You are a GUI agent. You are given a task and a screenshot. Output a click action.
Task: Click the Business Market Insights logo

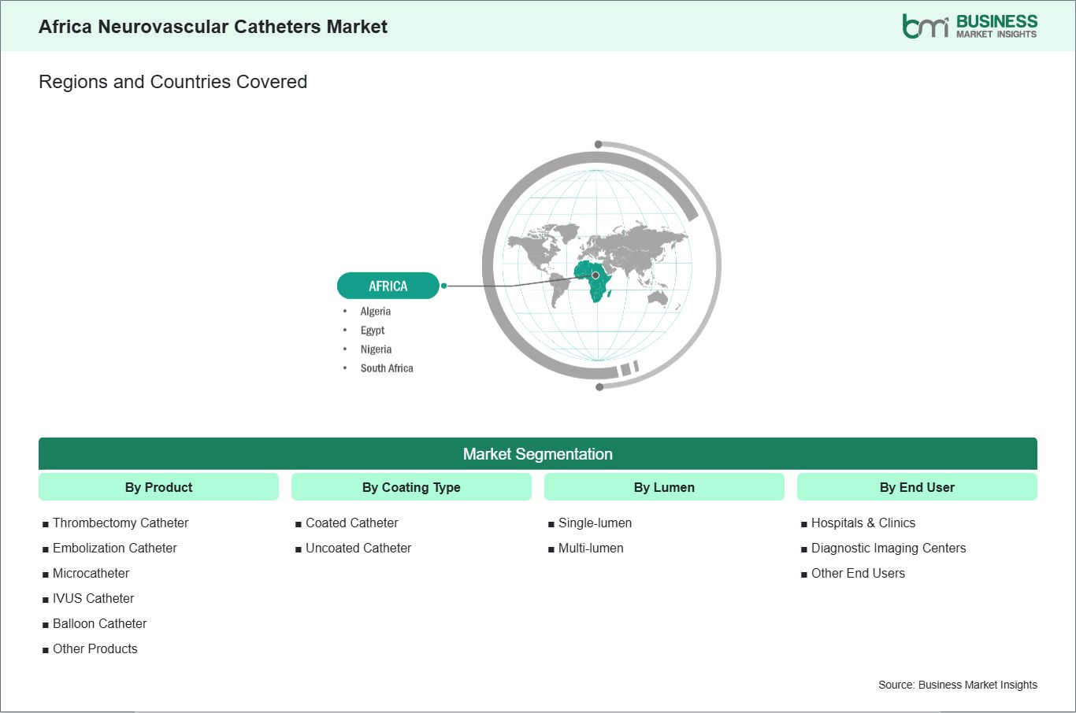pyautogui.click(x=970, y=26)
